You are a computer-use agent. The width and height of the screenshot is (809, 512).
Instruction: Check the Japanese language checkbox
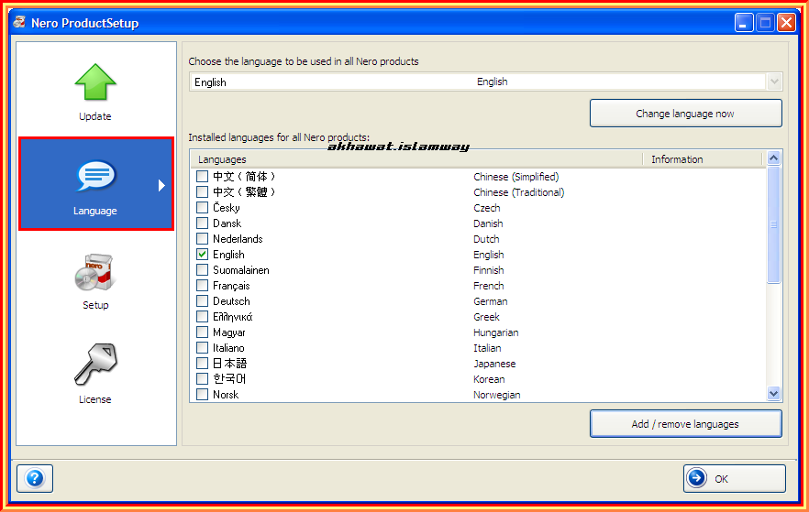click(x=202, y=363)
